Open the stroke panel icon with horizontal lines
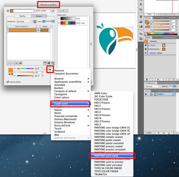 (x=141, y=22)
